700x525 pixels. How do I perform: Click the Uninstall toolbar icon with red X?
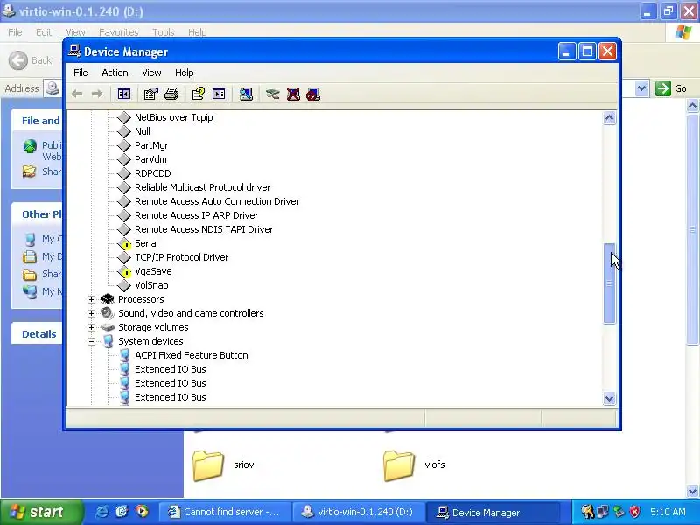[293, 94]
